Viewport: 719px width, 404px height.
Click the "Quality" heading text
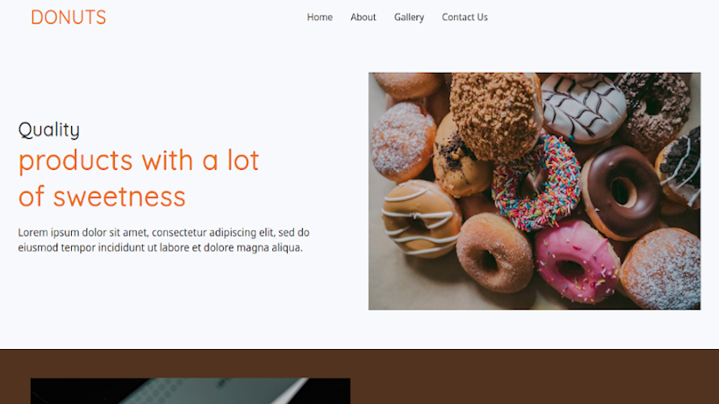(49, 130)
